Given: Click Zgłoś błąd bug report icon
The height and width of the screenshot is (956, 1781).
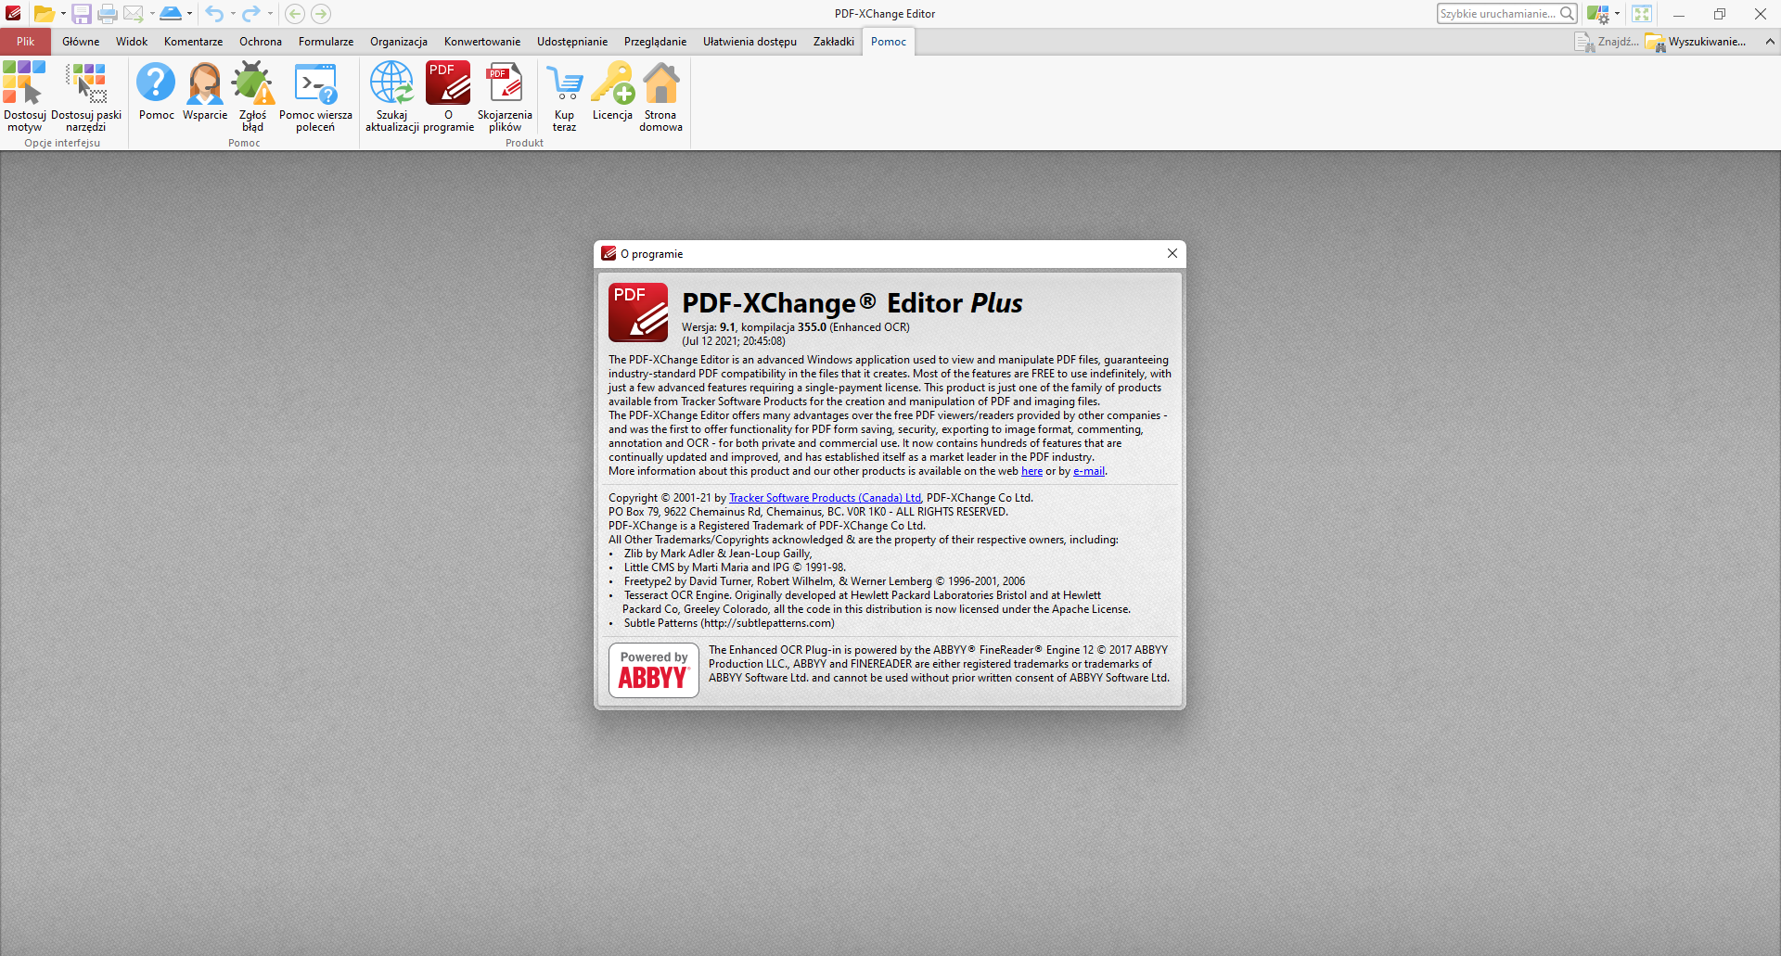Looking at the screenshot, I should (253, 96).
